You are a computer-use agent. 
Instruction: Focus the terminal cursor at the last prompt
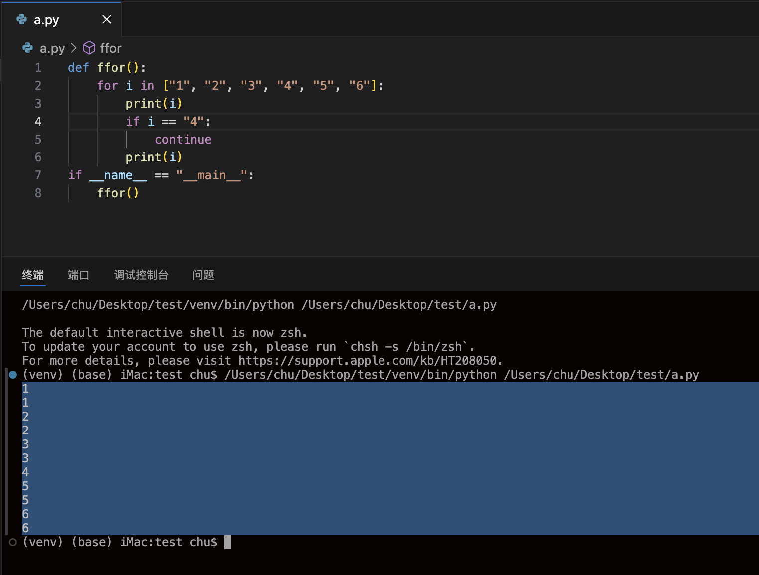tap(227, 542)
